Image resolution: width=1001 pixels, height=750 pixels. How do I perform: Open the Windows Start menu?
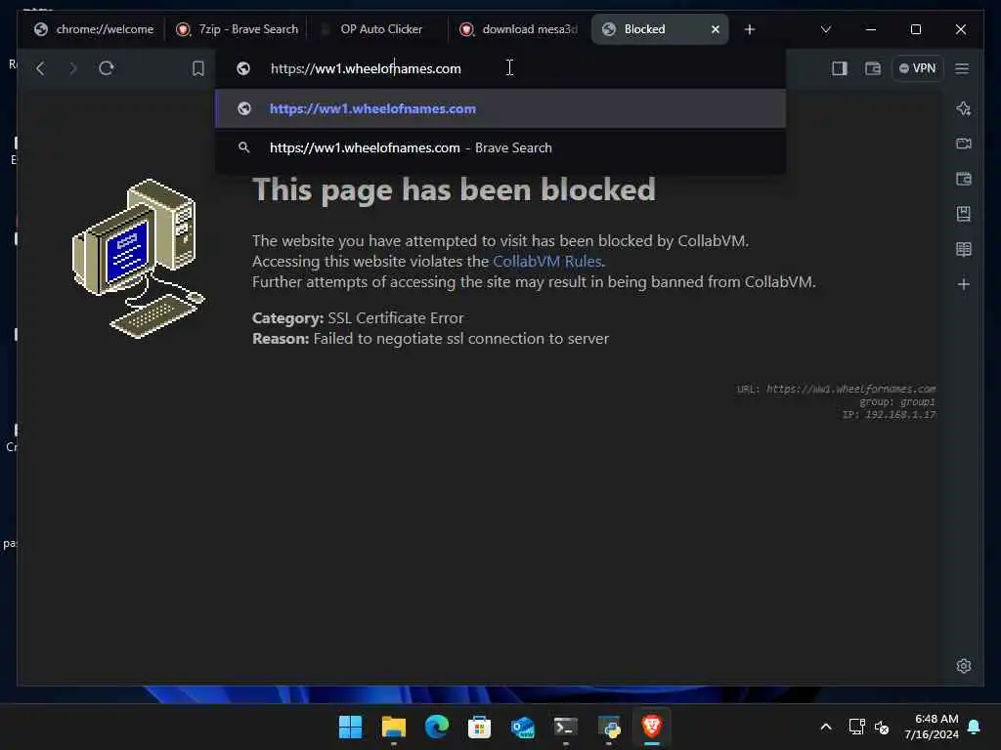coord(350,727)
